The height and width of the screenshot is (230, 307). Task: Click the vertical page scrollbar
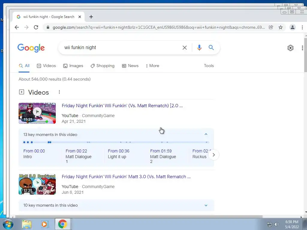pyautogui.click(x=306, y=55)
